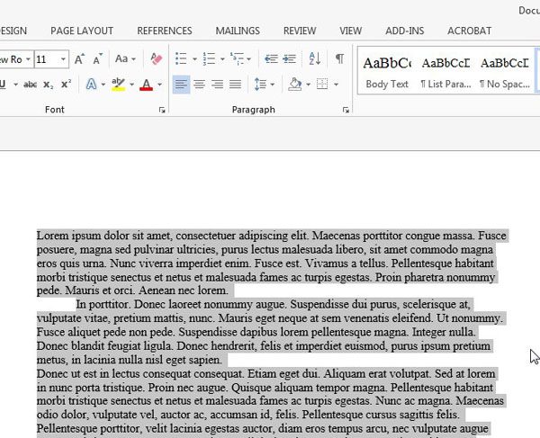540x438 pixels.
Task: Open the font size dropdown
Action: click(63, 59)
